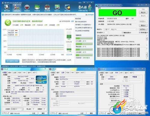150x116 pixels.
Task: Click the 电脑优化 monitor-and-brush icon
Action: [57, 8]
